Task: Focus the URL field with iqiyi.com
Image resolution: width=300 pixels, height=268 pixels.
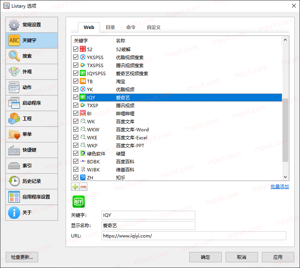Action: tap(194, 236)
